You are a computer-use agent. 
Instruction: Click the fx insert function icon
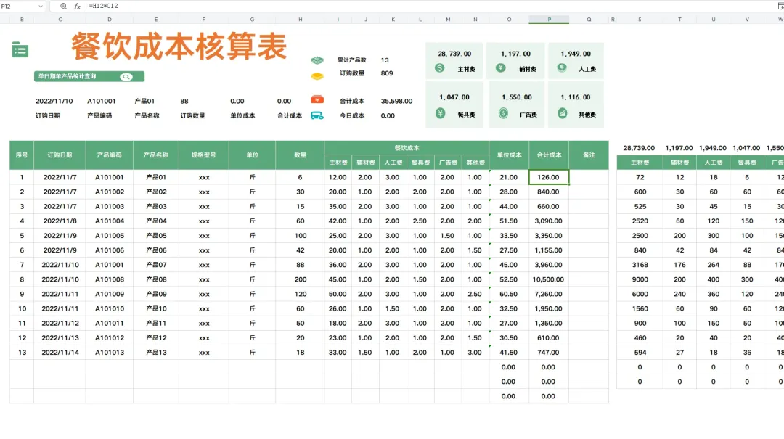78,6
